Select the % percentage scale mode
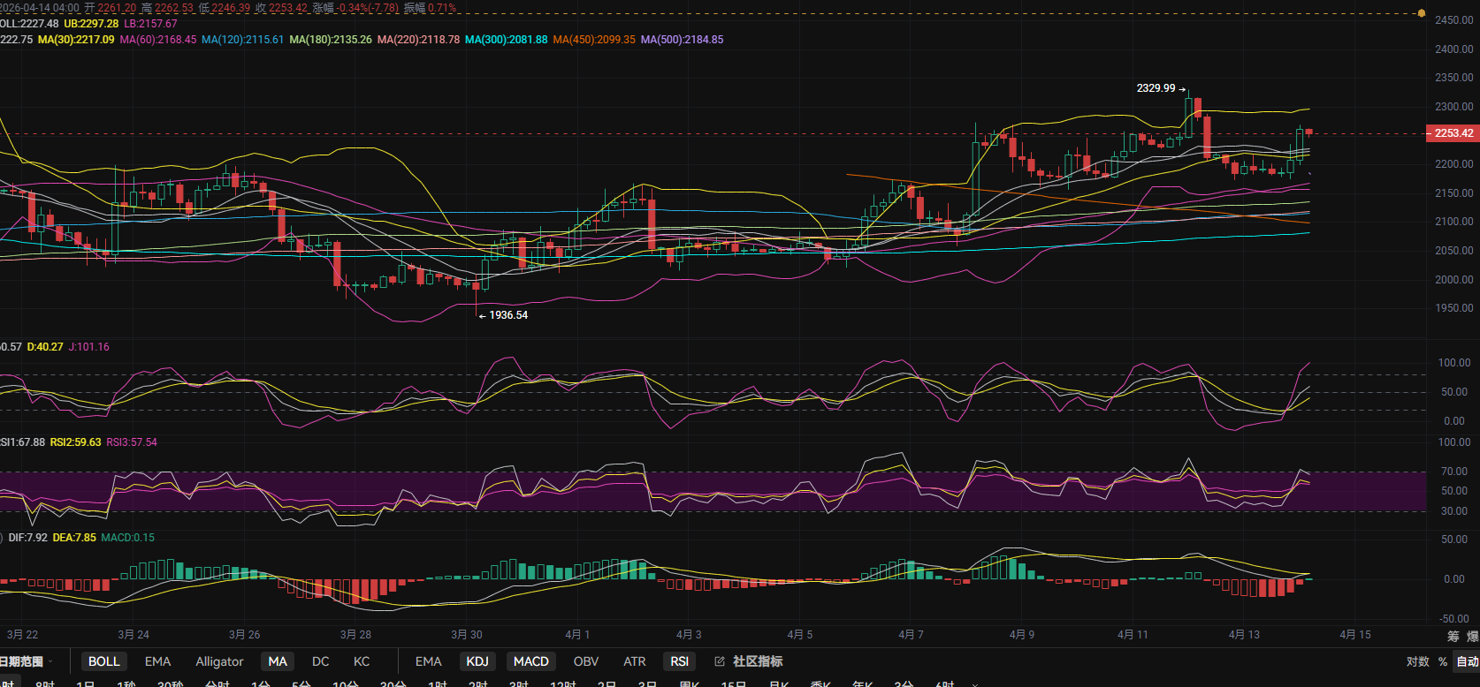This screenshot has height=687, width=1480. (x=1443, y=661)
